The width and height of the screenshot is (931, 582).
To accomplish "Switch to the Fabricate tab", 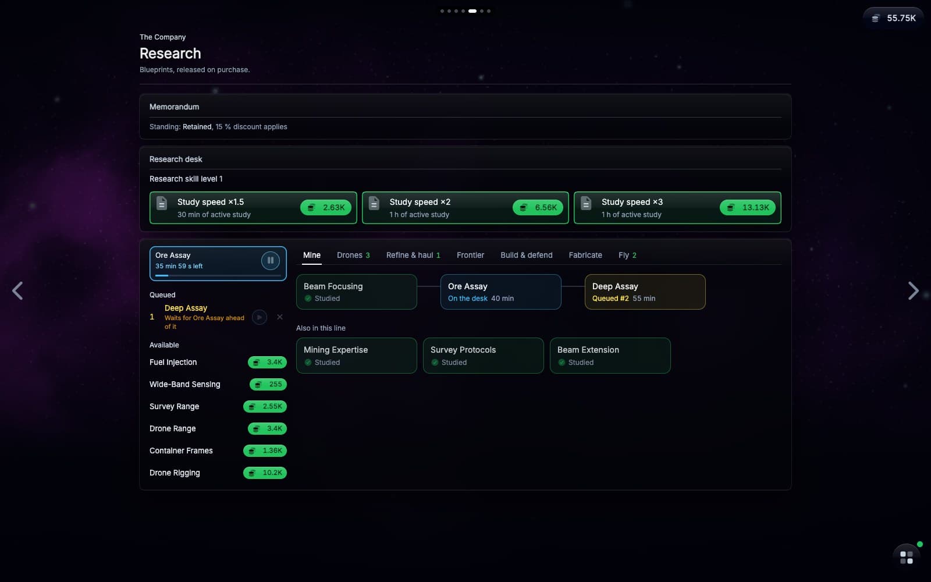I will coord(585,255).
